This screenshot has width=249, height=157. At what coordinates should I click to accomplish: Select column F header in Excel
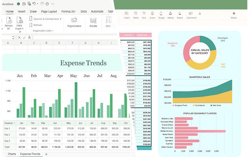click(72, 43)
